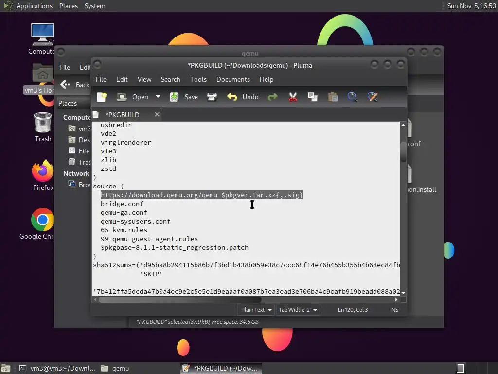The width and height of the screenshot is (498, 374).
Task: Click the virglrenderer line
Action: 126,143
